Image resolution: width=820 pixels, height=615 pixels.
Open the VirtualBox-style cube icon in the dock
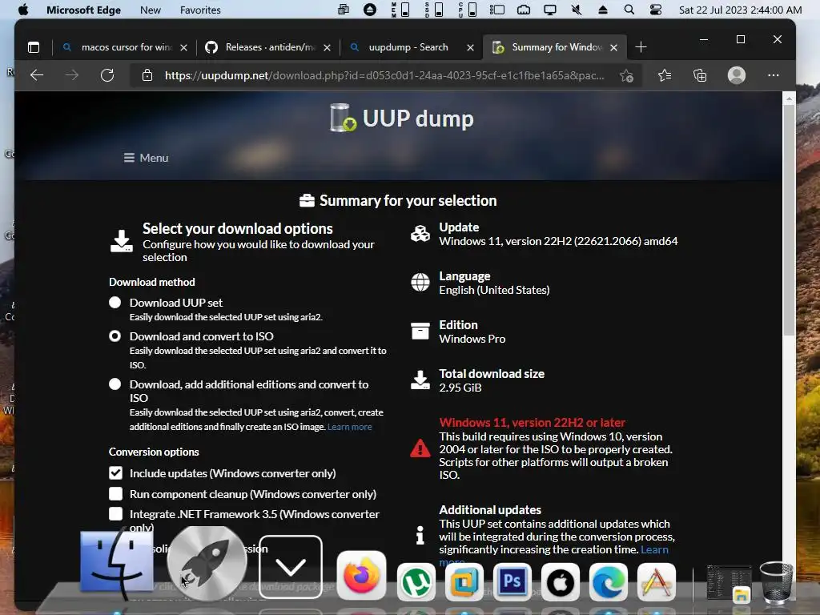pos(464,582)
